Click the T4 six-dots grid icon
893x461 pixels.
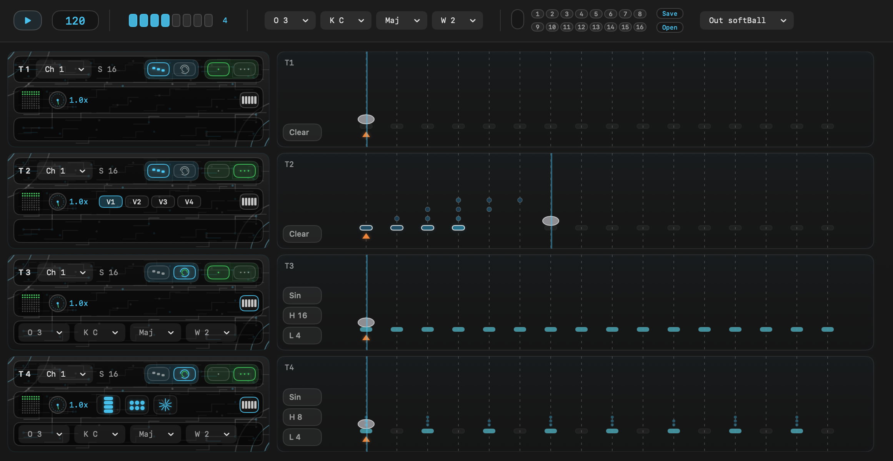137,405
